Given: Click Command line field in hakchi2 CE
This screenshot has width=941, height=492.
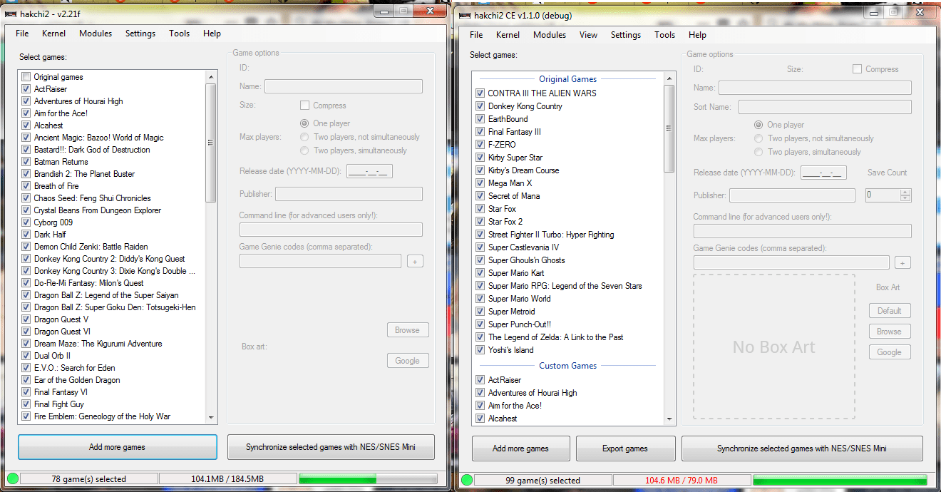Looking at the screenshot, I should point(802,231).
